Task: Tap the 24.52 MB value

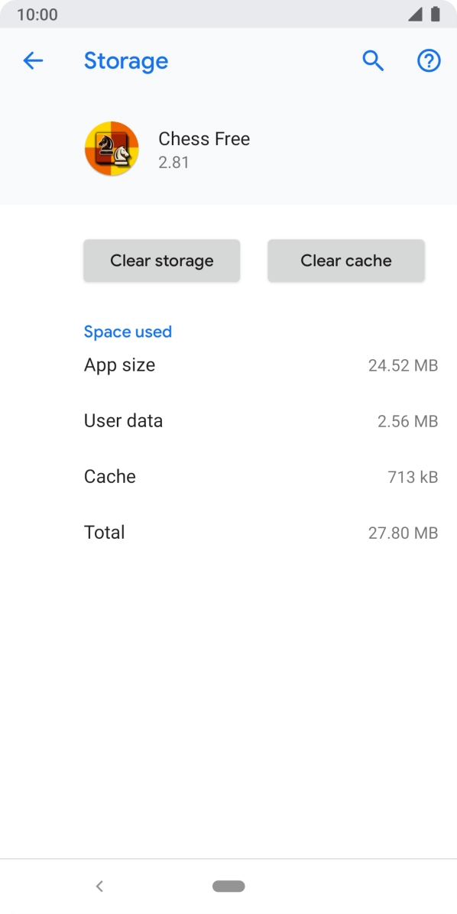Action: point(403,365)
